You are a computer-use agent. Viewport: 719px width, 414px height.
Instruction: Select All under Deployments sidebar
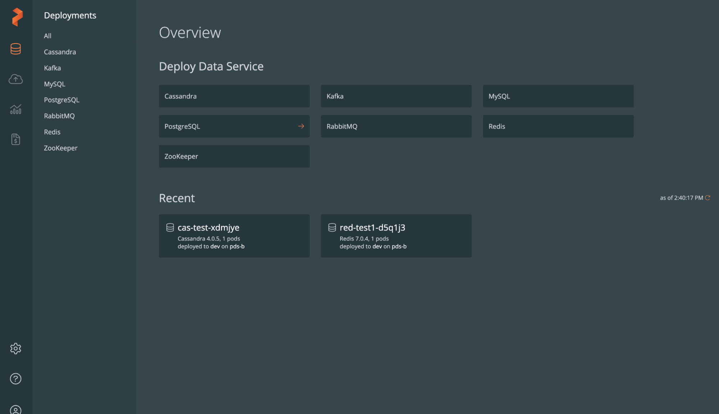tap(47, 36)
